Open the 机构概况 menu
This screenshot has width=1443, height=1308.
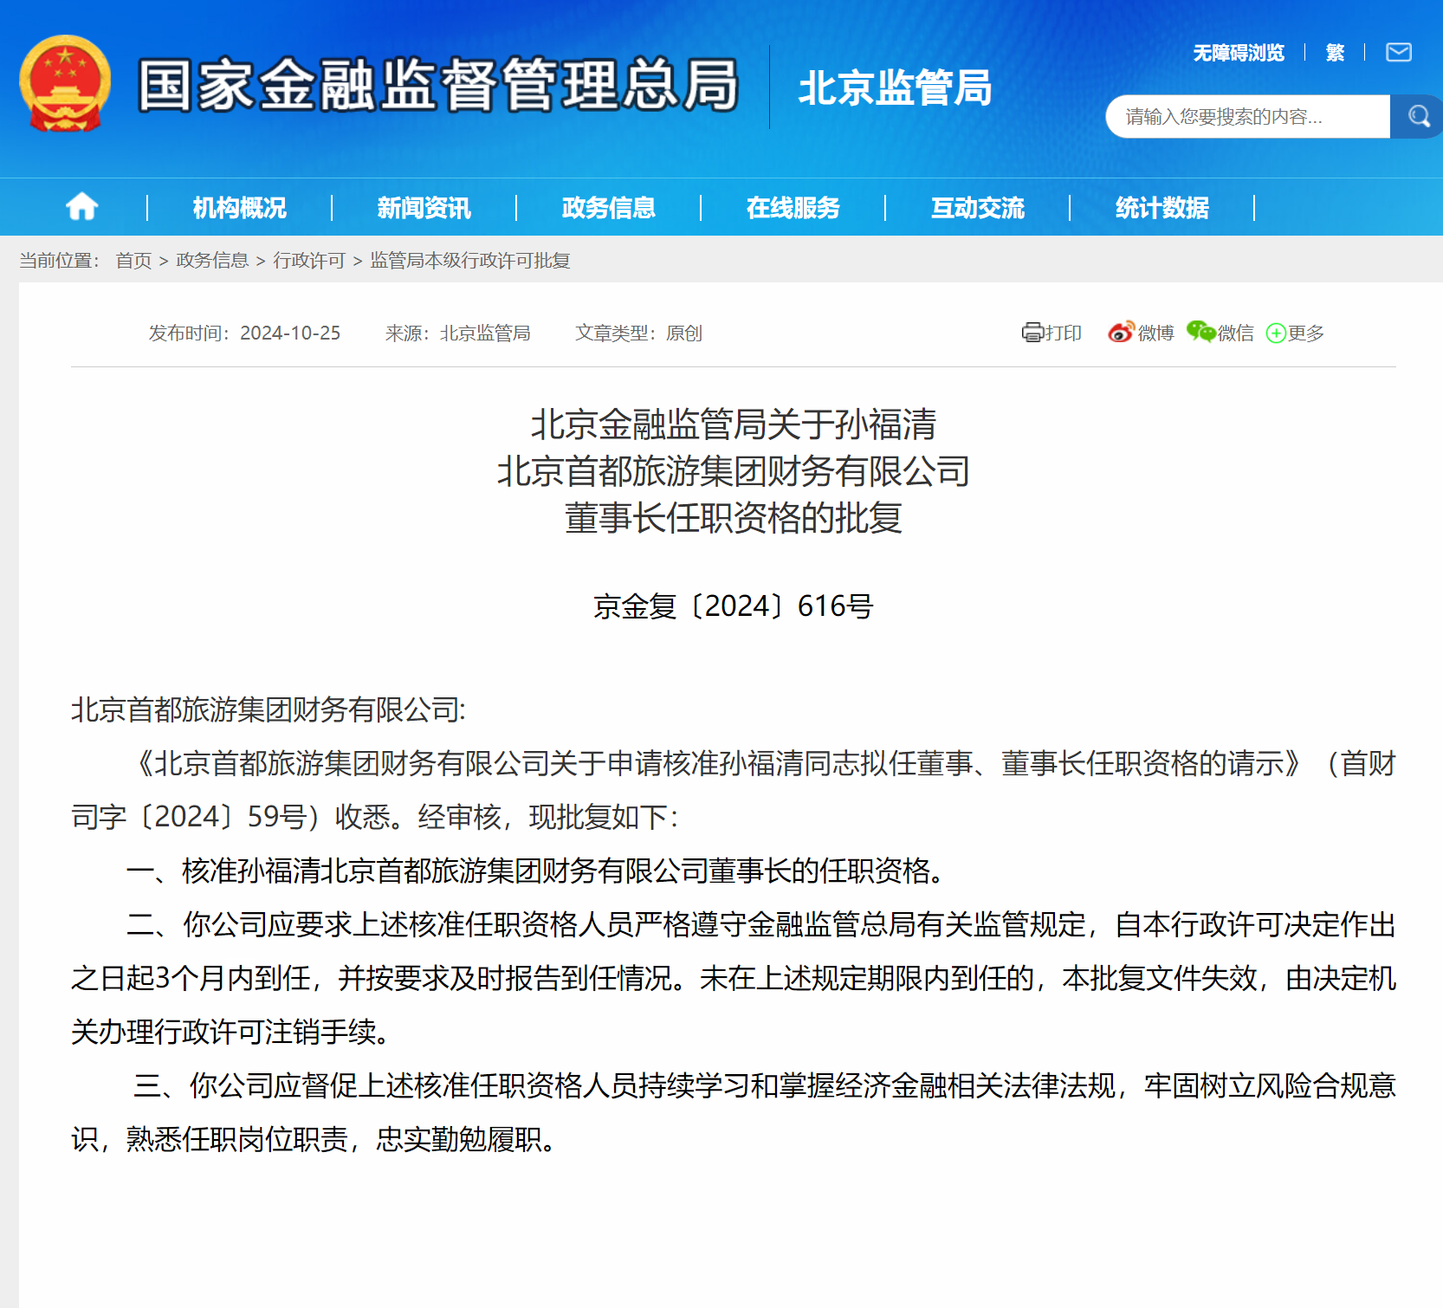click(x=239, y=208)
